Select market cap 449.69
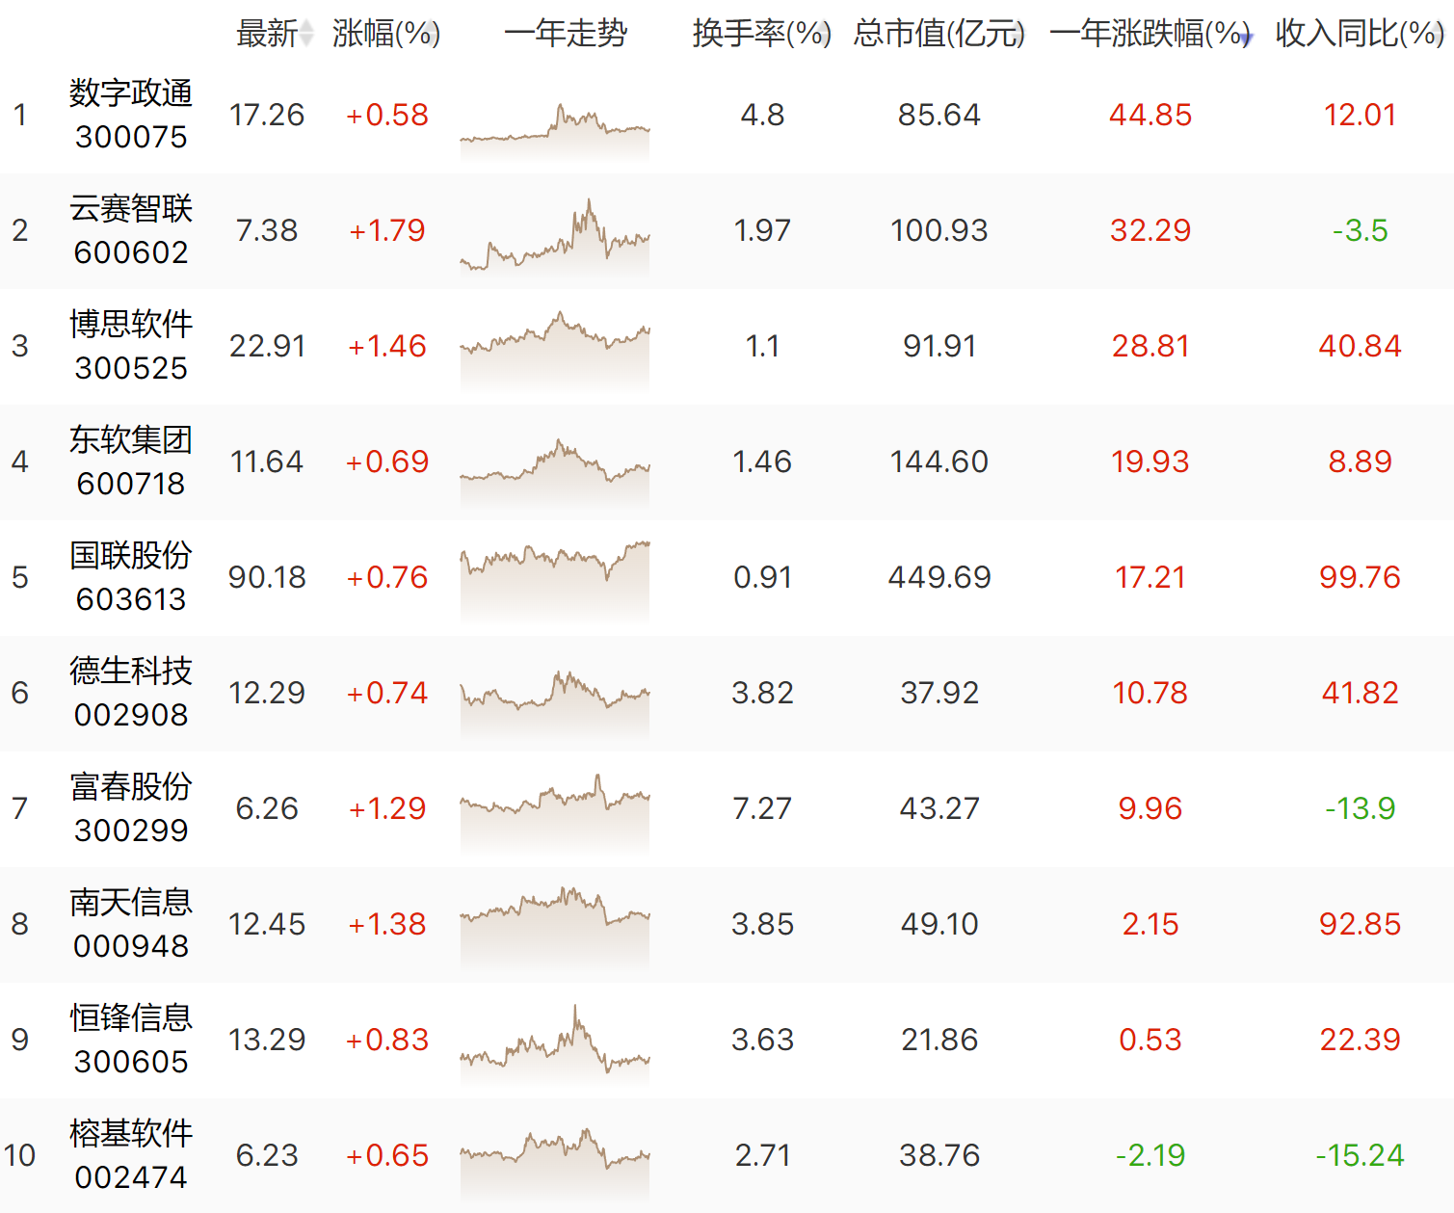The image size is (1454, 1213). click(939, 577)
